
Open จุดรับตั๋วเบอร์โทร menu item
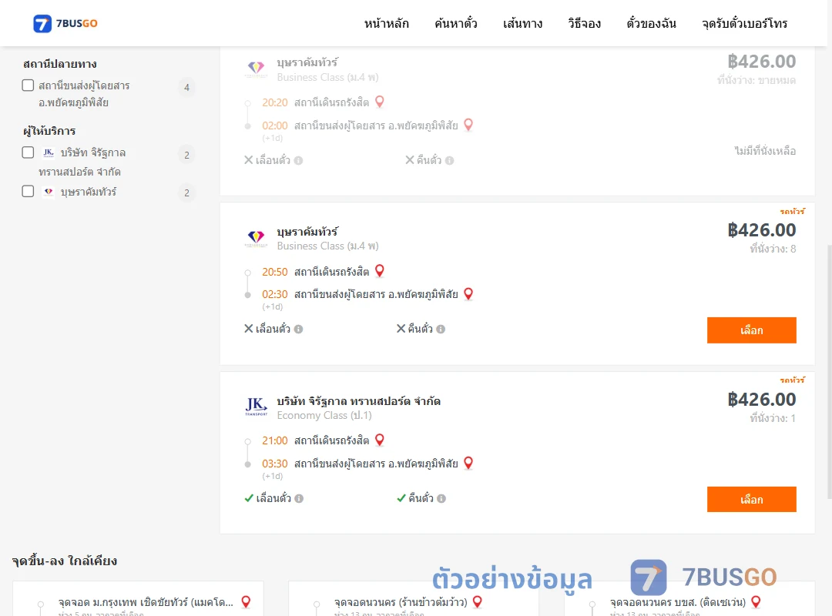pyautogui.click(x=744, y=23)
